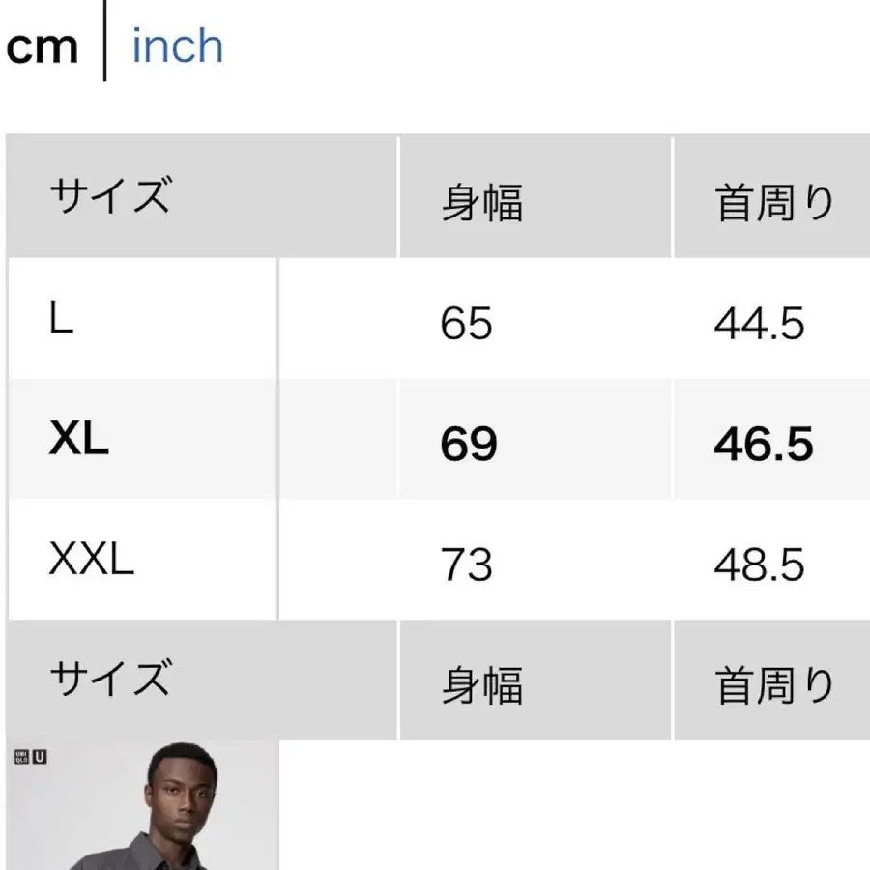
Task: Click the 首周り header below the value 48.5
Action: [773, 684]
